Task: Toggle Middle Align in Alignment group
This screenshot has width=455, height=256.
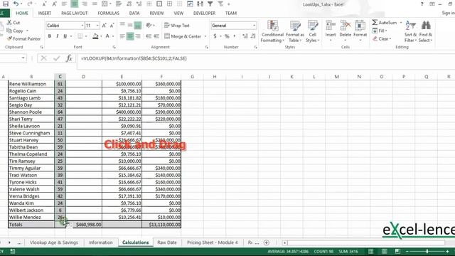Action: coord(130,26)
